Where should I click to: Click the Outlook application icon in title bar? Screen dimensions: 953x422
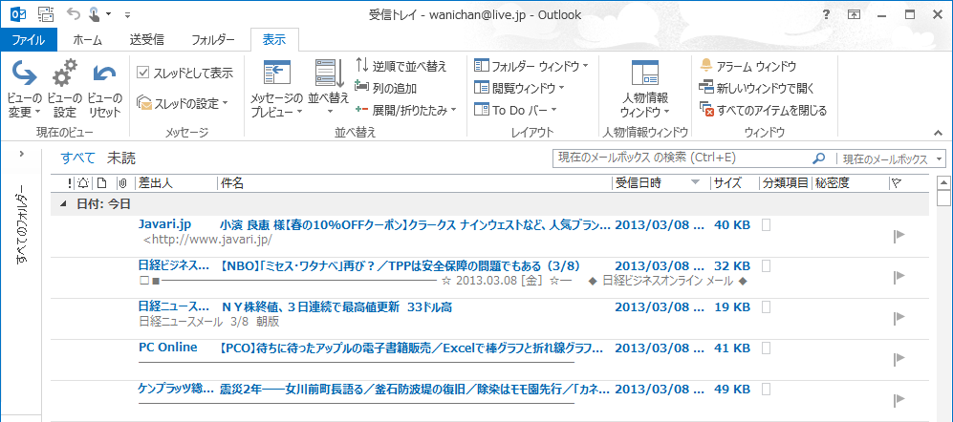pyautogui.click(x=18, y=13)
